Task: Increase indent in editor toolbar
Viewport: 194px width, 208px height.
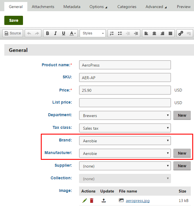Action: (136, 33)
